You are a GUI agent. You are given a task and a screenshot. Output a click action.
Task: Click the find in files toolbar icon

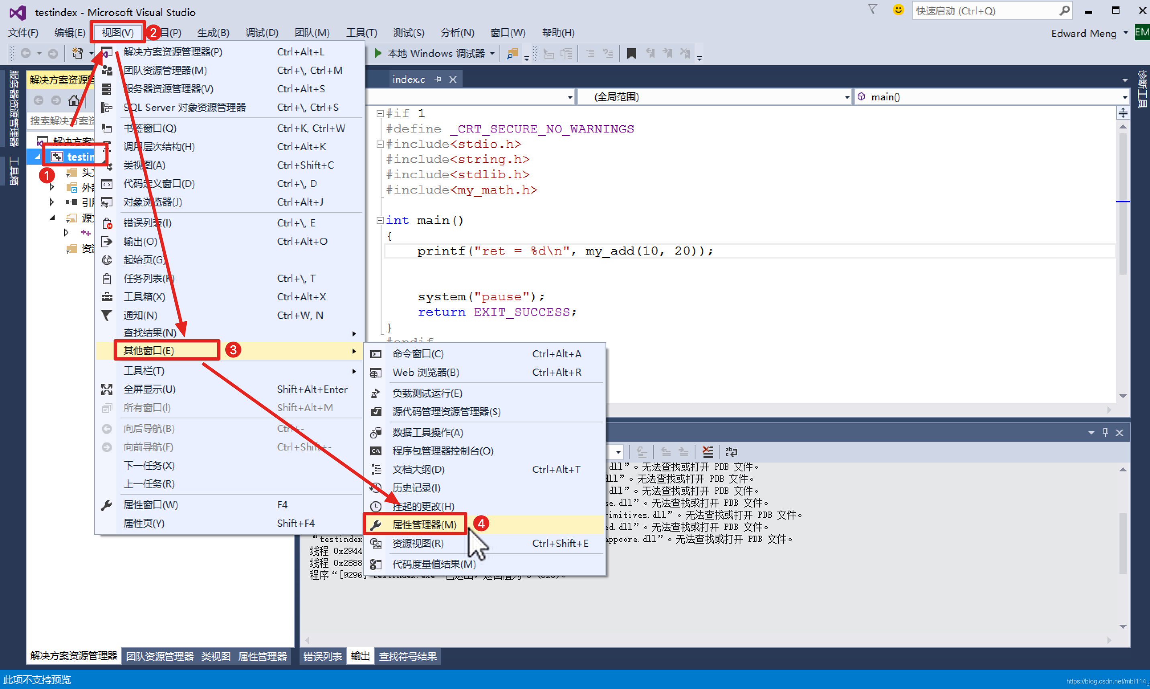pyautogui.click(x=512, y=53)
